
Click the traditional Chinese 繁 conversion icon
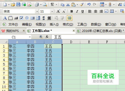pos(52,4)
